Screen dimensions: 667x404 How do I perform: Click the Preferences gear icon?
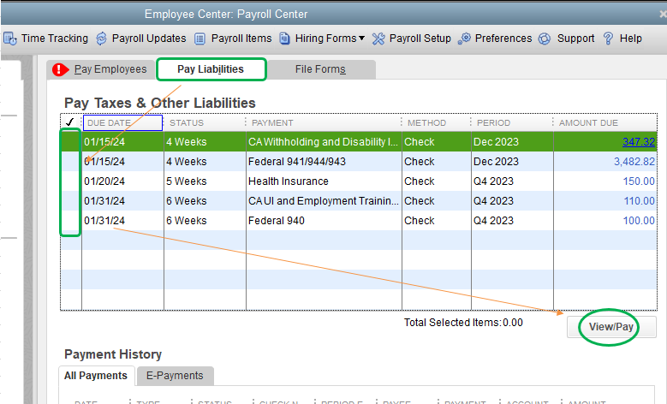coord(465,39)
